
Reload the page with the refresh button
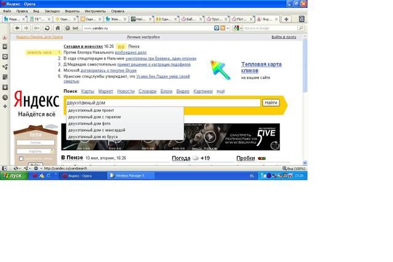47,28
